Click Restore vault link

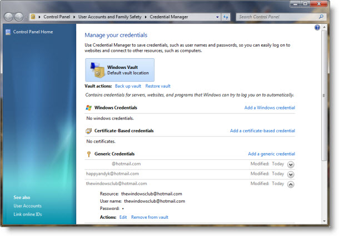pos(158,86)
